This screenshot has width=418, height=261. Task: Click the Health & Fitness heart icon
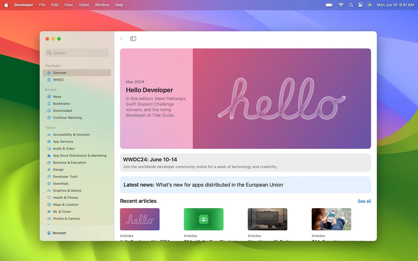coord(49,198)
